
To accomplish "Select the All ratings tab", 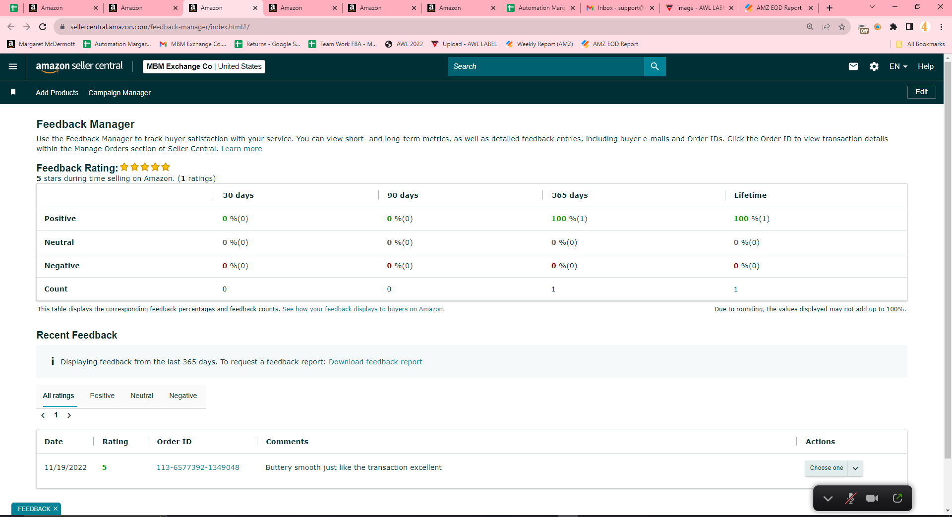I will point(59,396).
